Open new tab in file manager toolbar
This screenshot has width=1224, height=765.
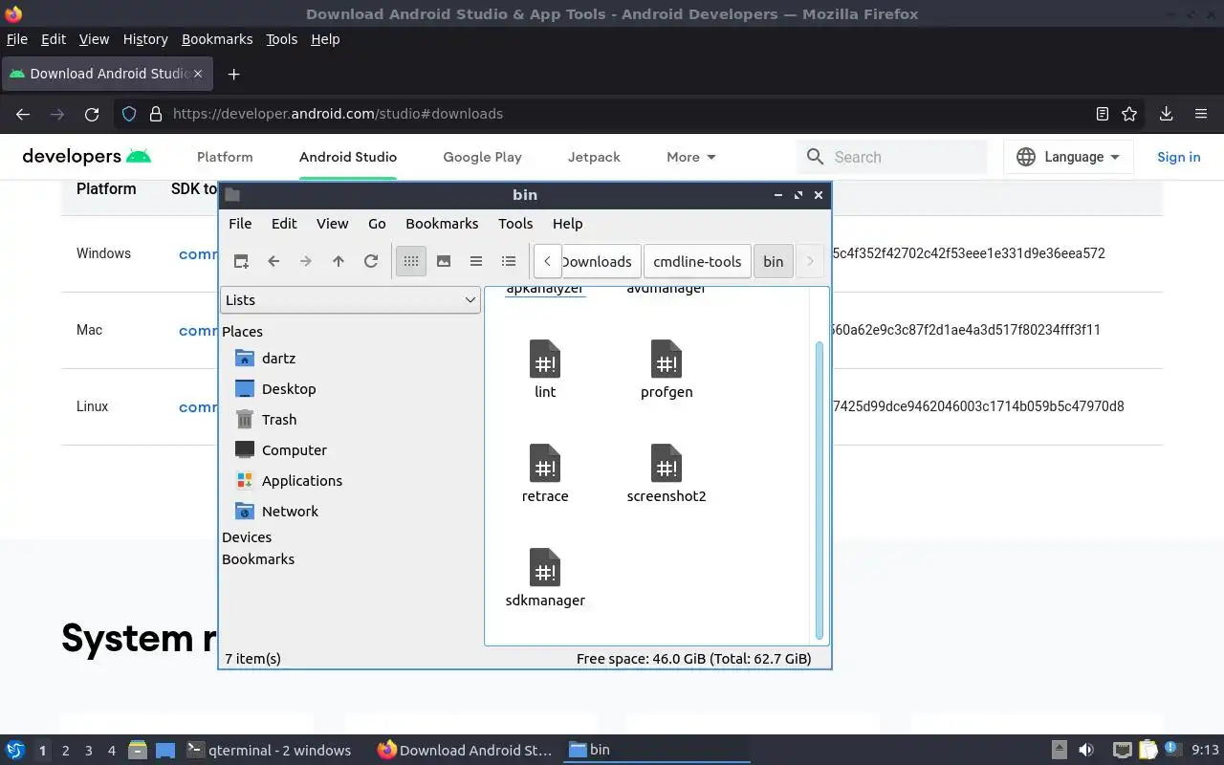(241, 261)
